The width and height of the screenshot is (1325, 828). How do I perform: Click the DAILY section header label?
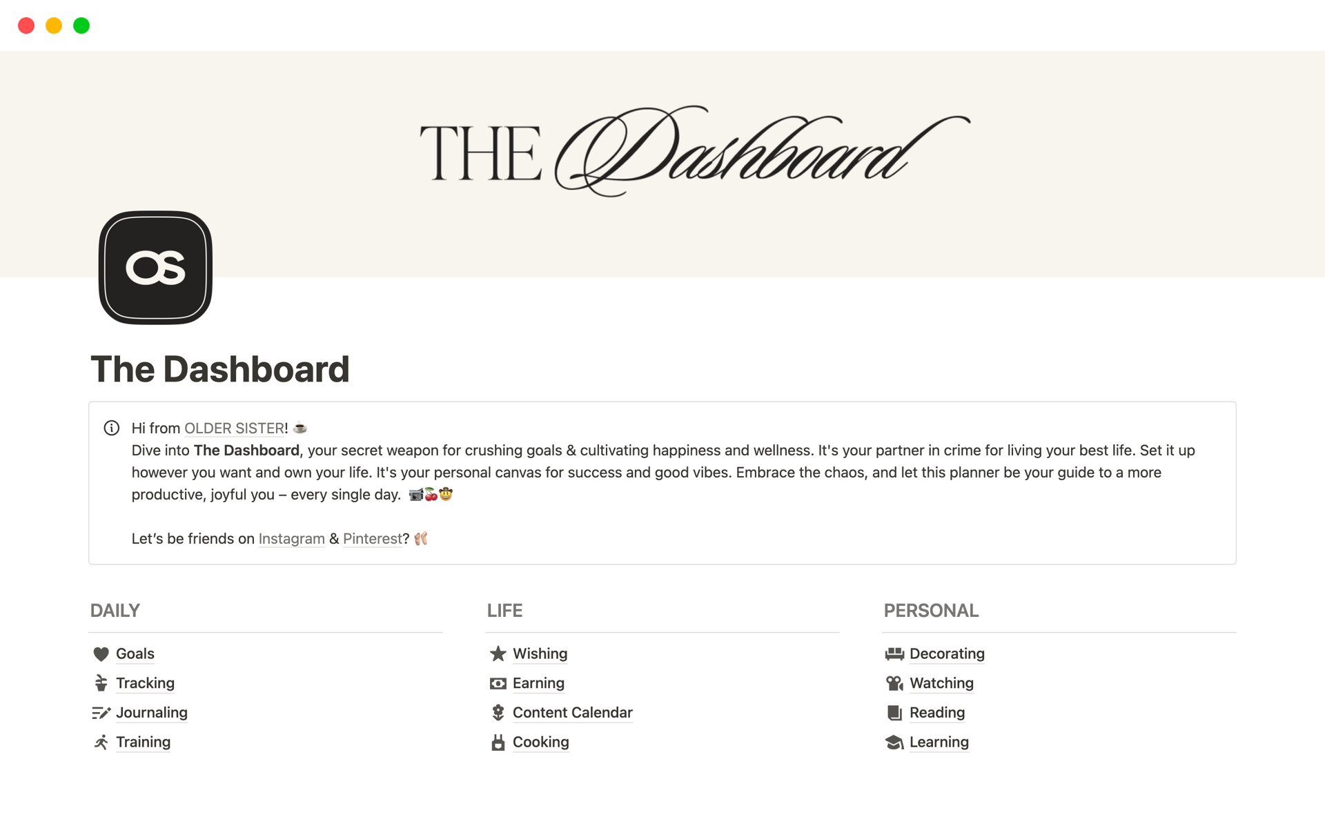[113, 609]
